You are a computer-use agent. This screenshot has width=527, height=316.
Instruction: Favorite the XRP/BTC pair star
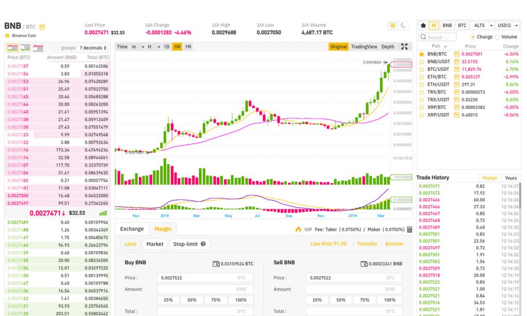tap(421, 107)
